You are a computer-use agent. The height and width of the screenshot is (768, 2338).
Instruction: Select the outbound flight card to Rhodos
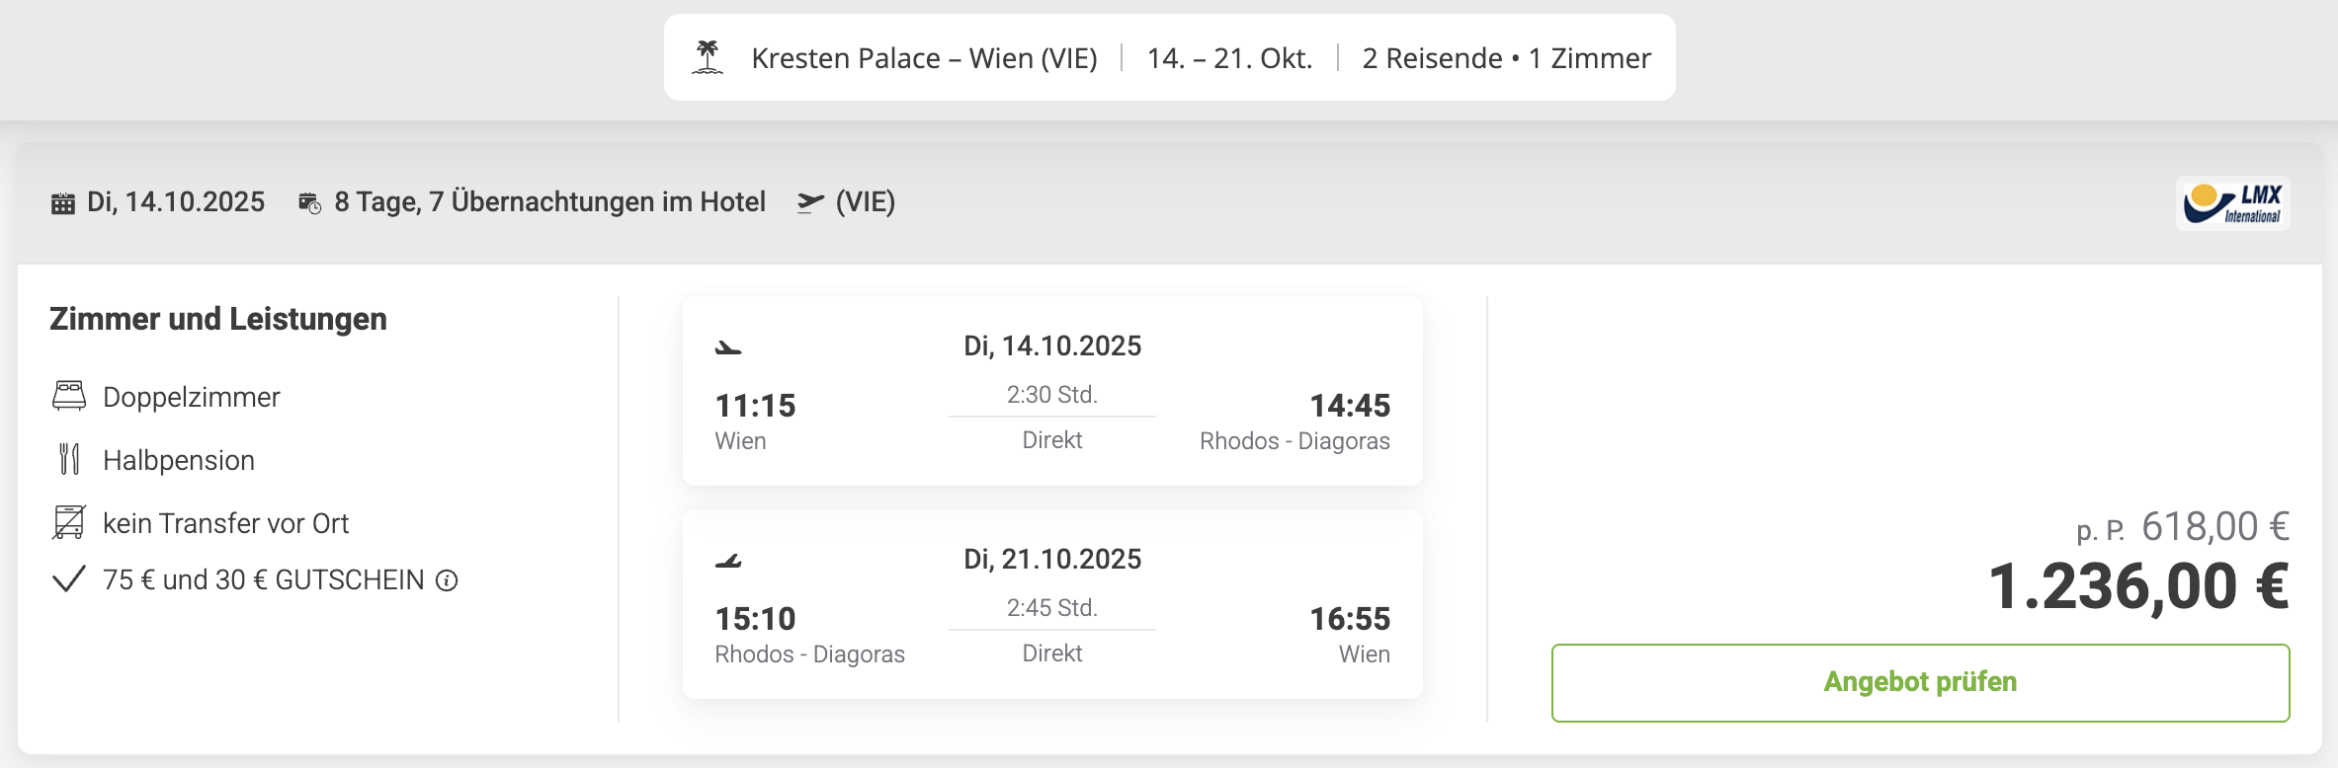1052,391
